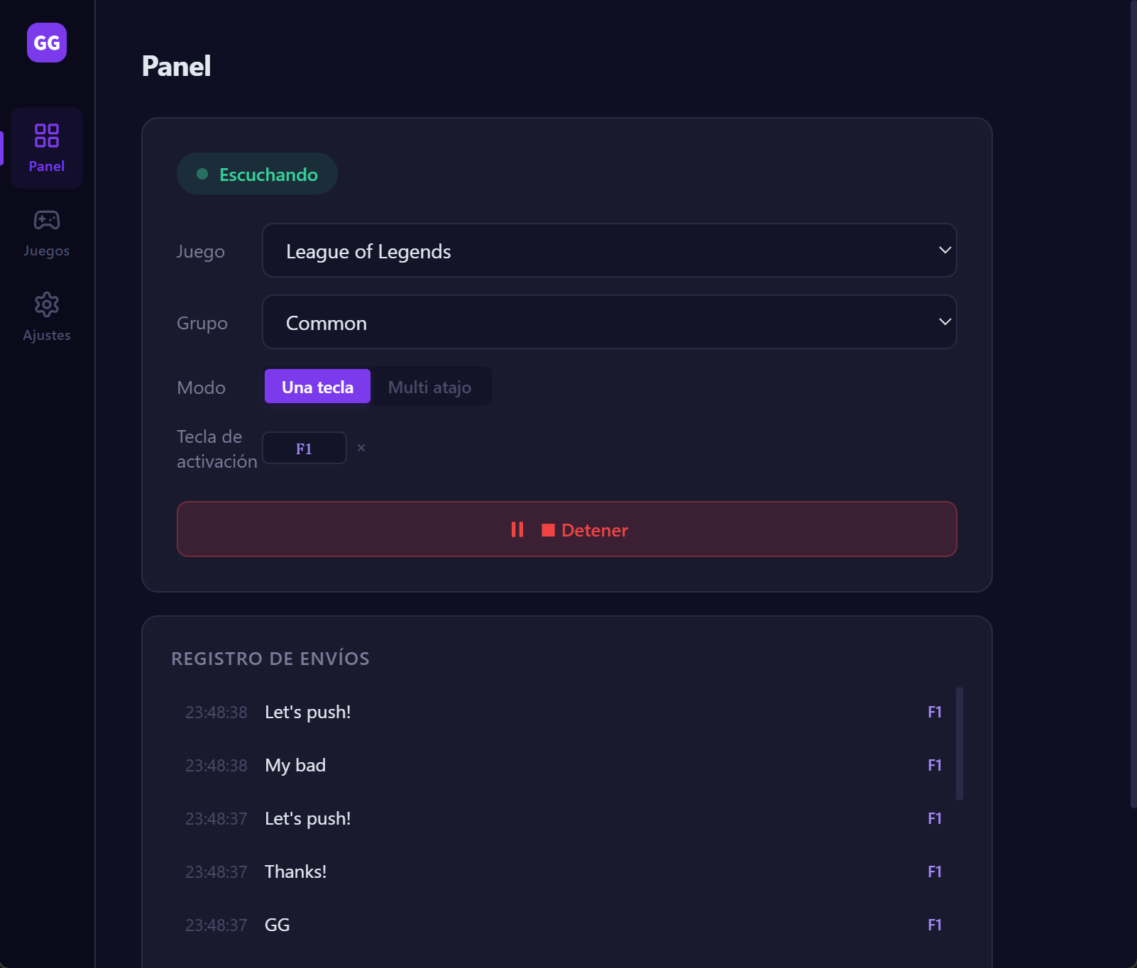Open Ajustes via the gear icon
The width and height of the screenshot is (1137, 968).
click(x=45, y=304)
